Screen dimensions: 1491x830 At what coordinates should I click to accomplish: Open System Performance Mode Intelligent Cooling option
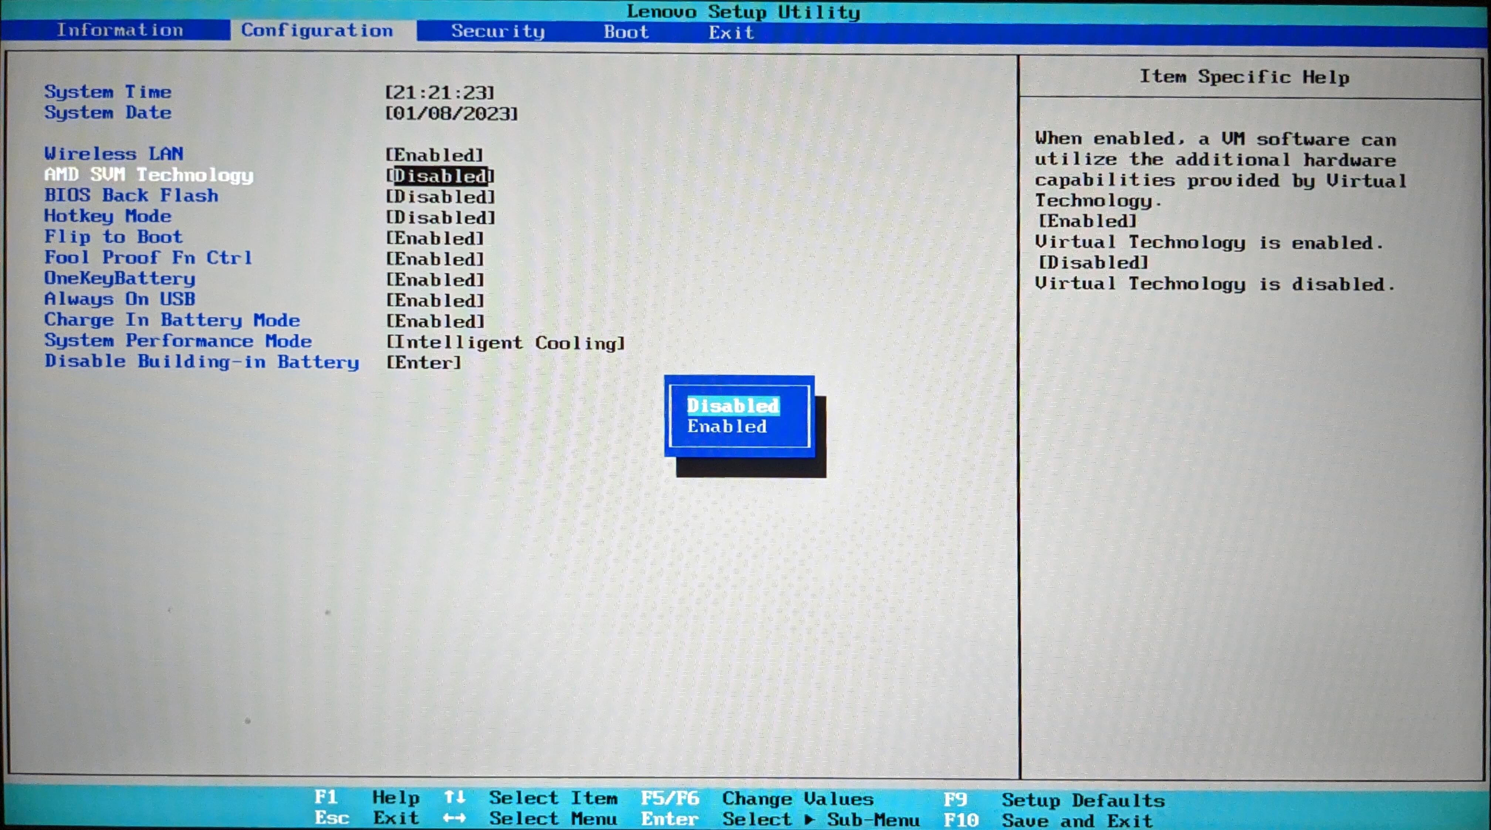tap(505, 343)
